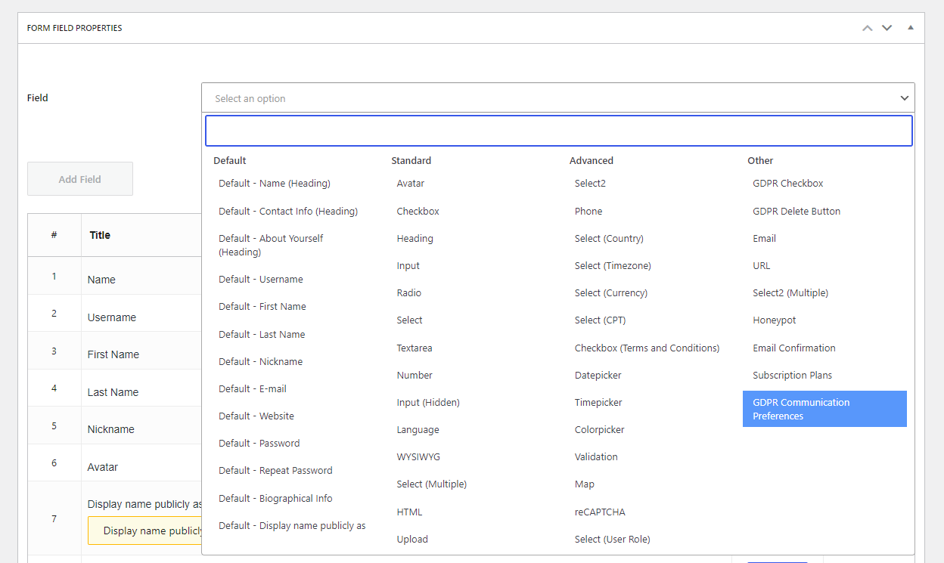Pick the Email Confirmation option
Image resolution: width=944 pixels, height=563 pixels.
coord(794,348)
